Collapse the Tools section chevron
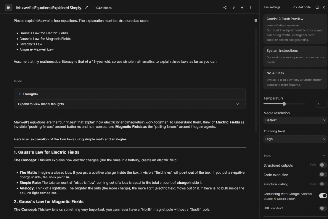Screen dimensions: 328x219 click(324, 156)
